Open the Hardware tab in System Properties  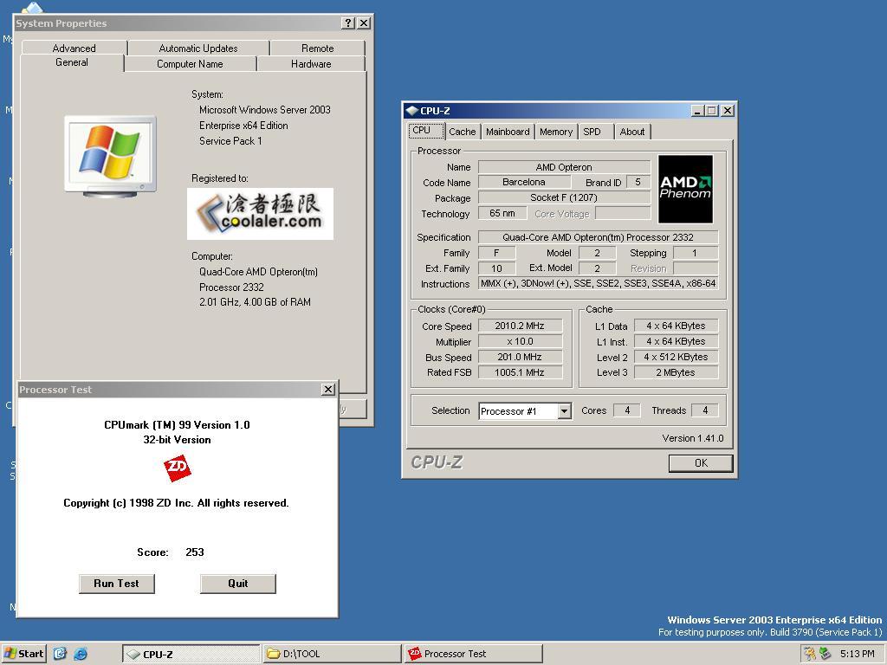click(311, 64)
